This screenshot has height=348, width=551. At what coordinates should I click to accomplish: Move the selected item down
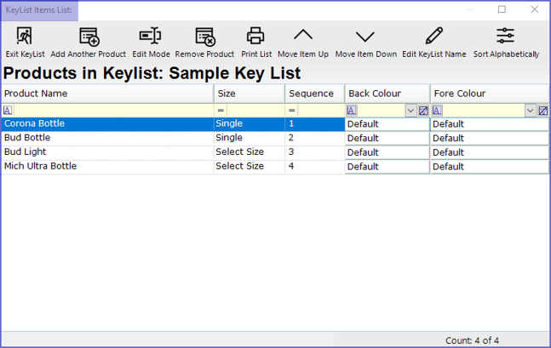[x=365, y=37]
